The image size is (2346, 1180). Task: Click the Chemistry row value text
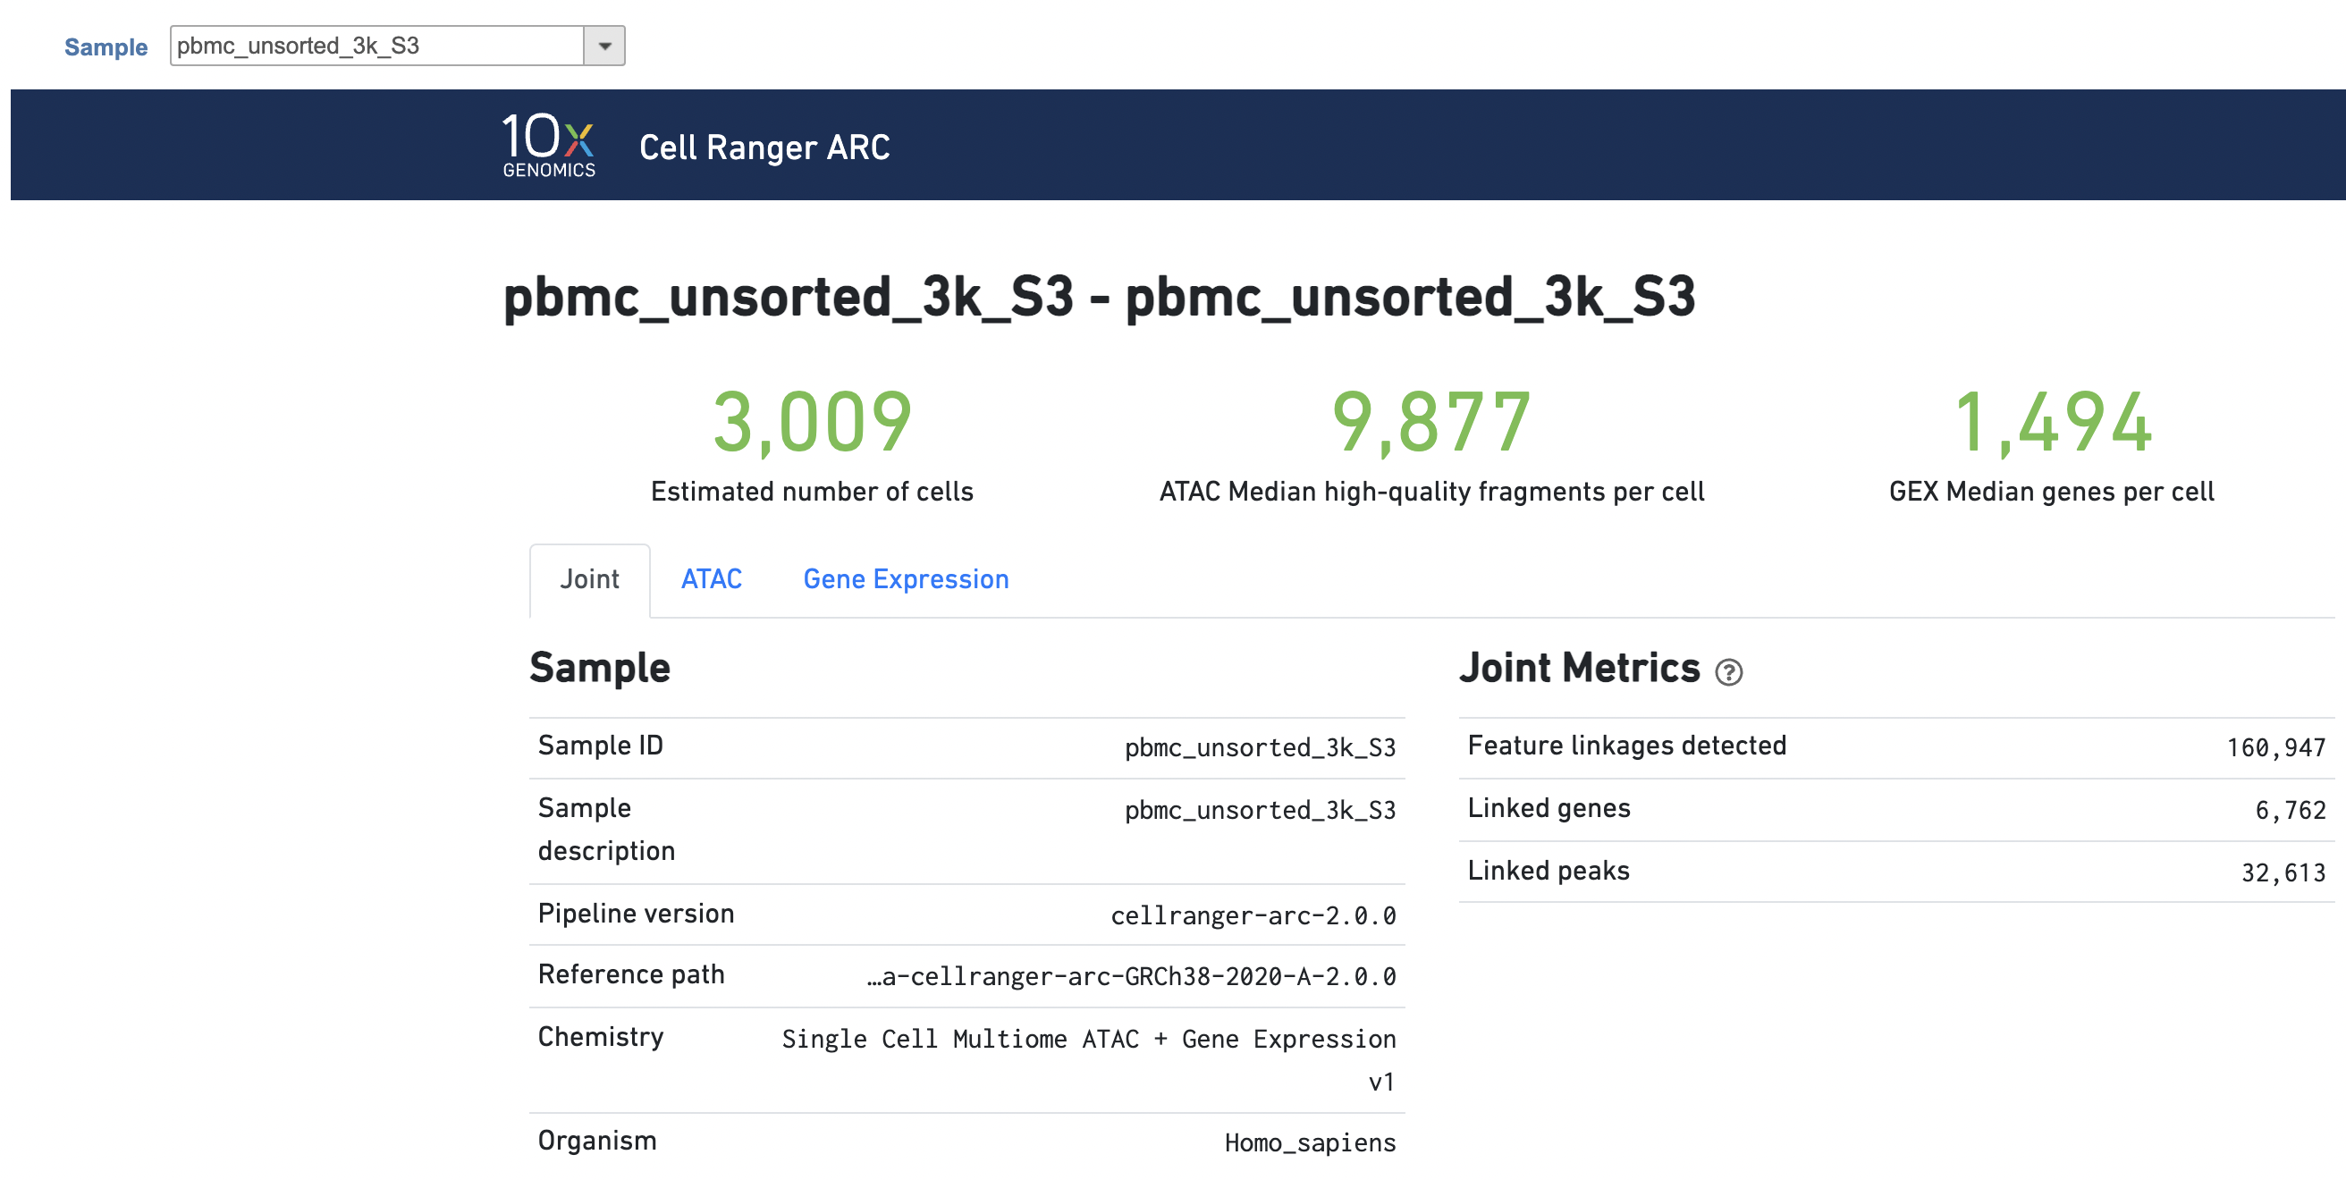tap(1087, 1039)
